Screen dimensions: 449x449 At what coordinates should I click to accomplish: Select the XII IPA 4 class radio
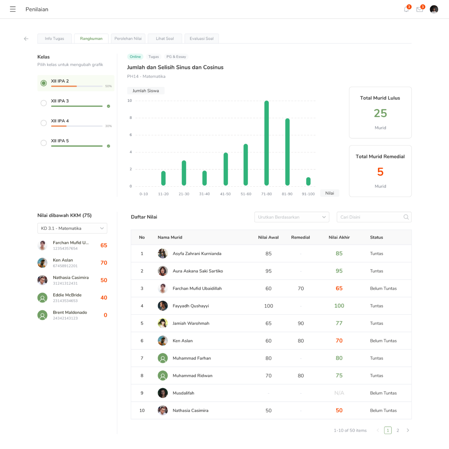coord(43,123)
